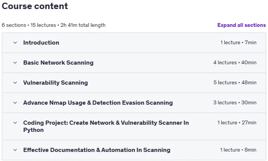
Task: Click the chevron icon beside Vulnerability Scanning
Action: [x=15, y=83]
